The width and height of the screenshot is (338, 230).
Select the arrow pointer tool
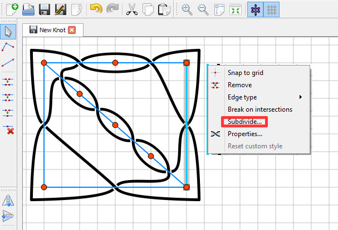(8, 32)
